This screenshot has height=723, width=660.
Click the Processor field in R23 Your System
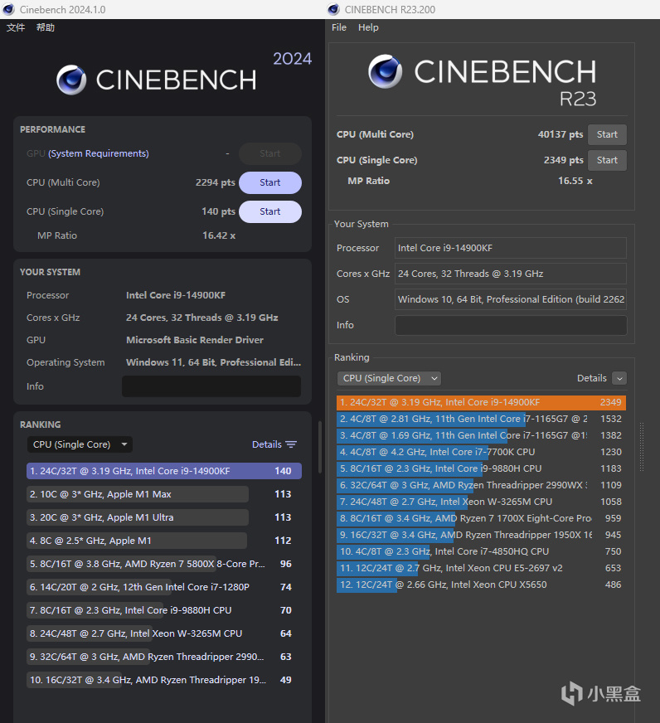click(x=511, y=248)
